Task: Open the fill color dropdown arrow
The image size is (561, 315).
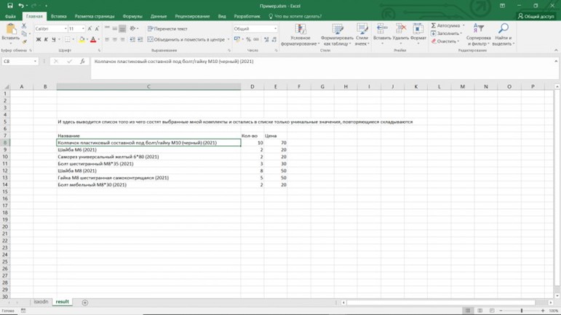Action: click(87, 40)
